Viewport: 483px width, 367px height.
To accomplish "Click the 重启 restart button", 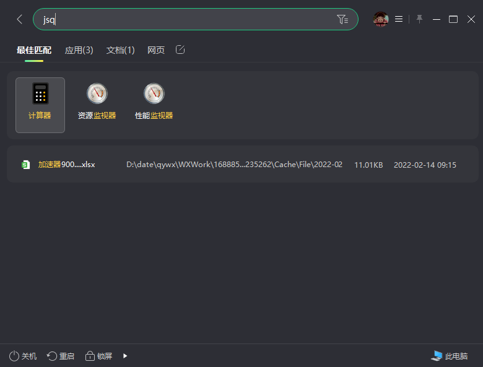I will (x=61, y=356).
